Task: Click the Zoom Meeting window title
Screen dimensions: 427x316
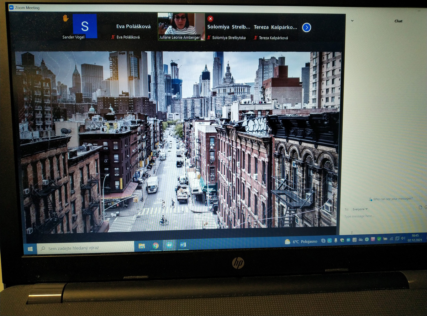Action: coord(27,8)
